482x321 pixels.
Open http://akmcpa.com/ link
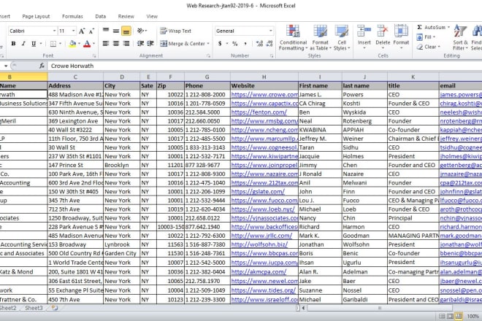(259, 272)
